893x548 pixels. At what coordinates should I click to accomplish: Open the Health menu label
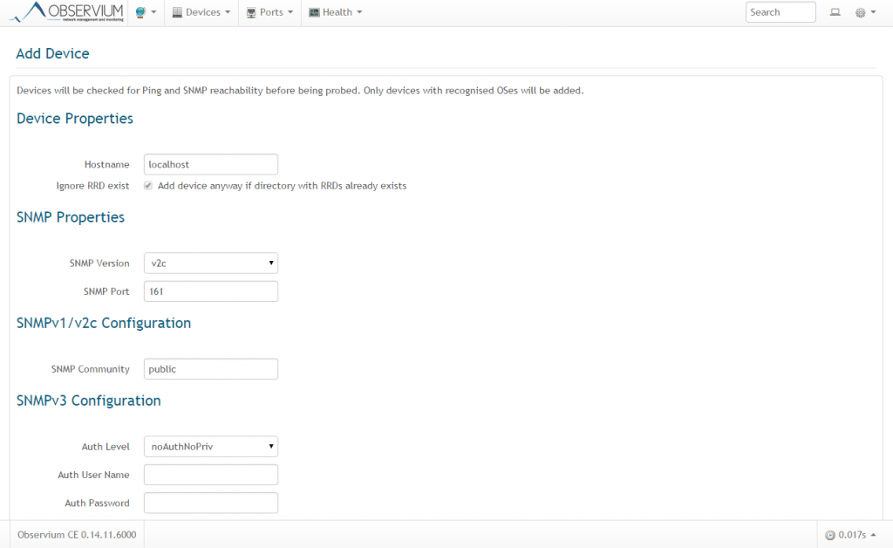coord(337,13)
